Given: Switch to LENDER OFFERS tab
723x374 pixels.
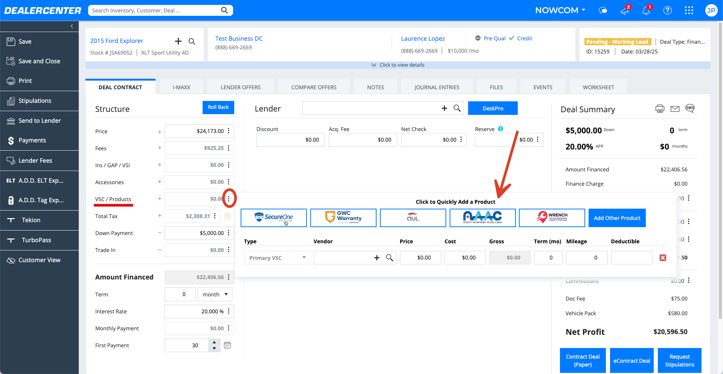Looking at the screenshot, I should 241,87.
